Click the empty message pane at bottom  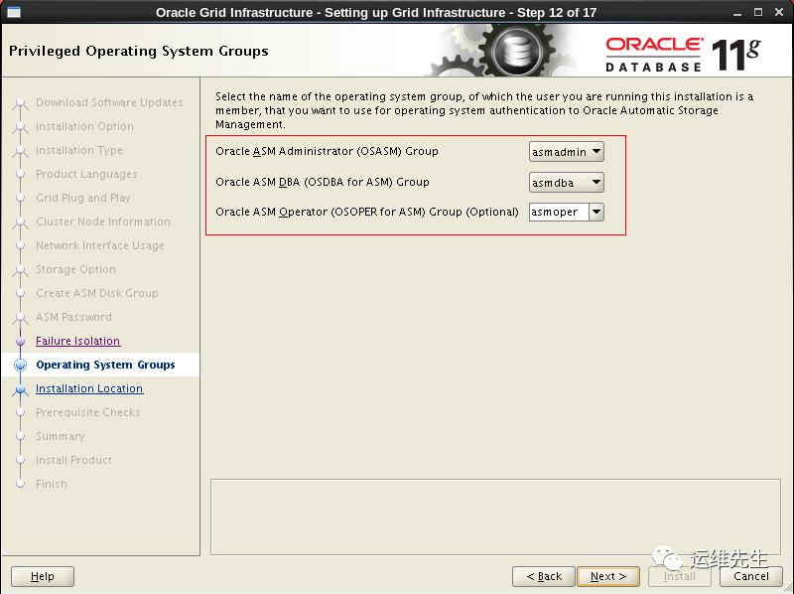point(495,517)
